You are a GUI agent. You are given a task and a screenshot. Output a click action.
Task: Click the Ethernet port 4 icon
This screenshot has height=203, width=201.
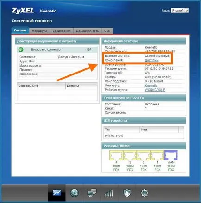tap(116, 155)
